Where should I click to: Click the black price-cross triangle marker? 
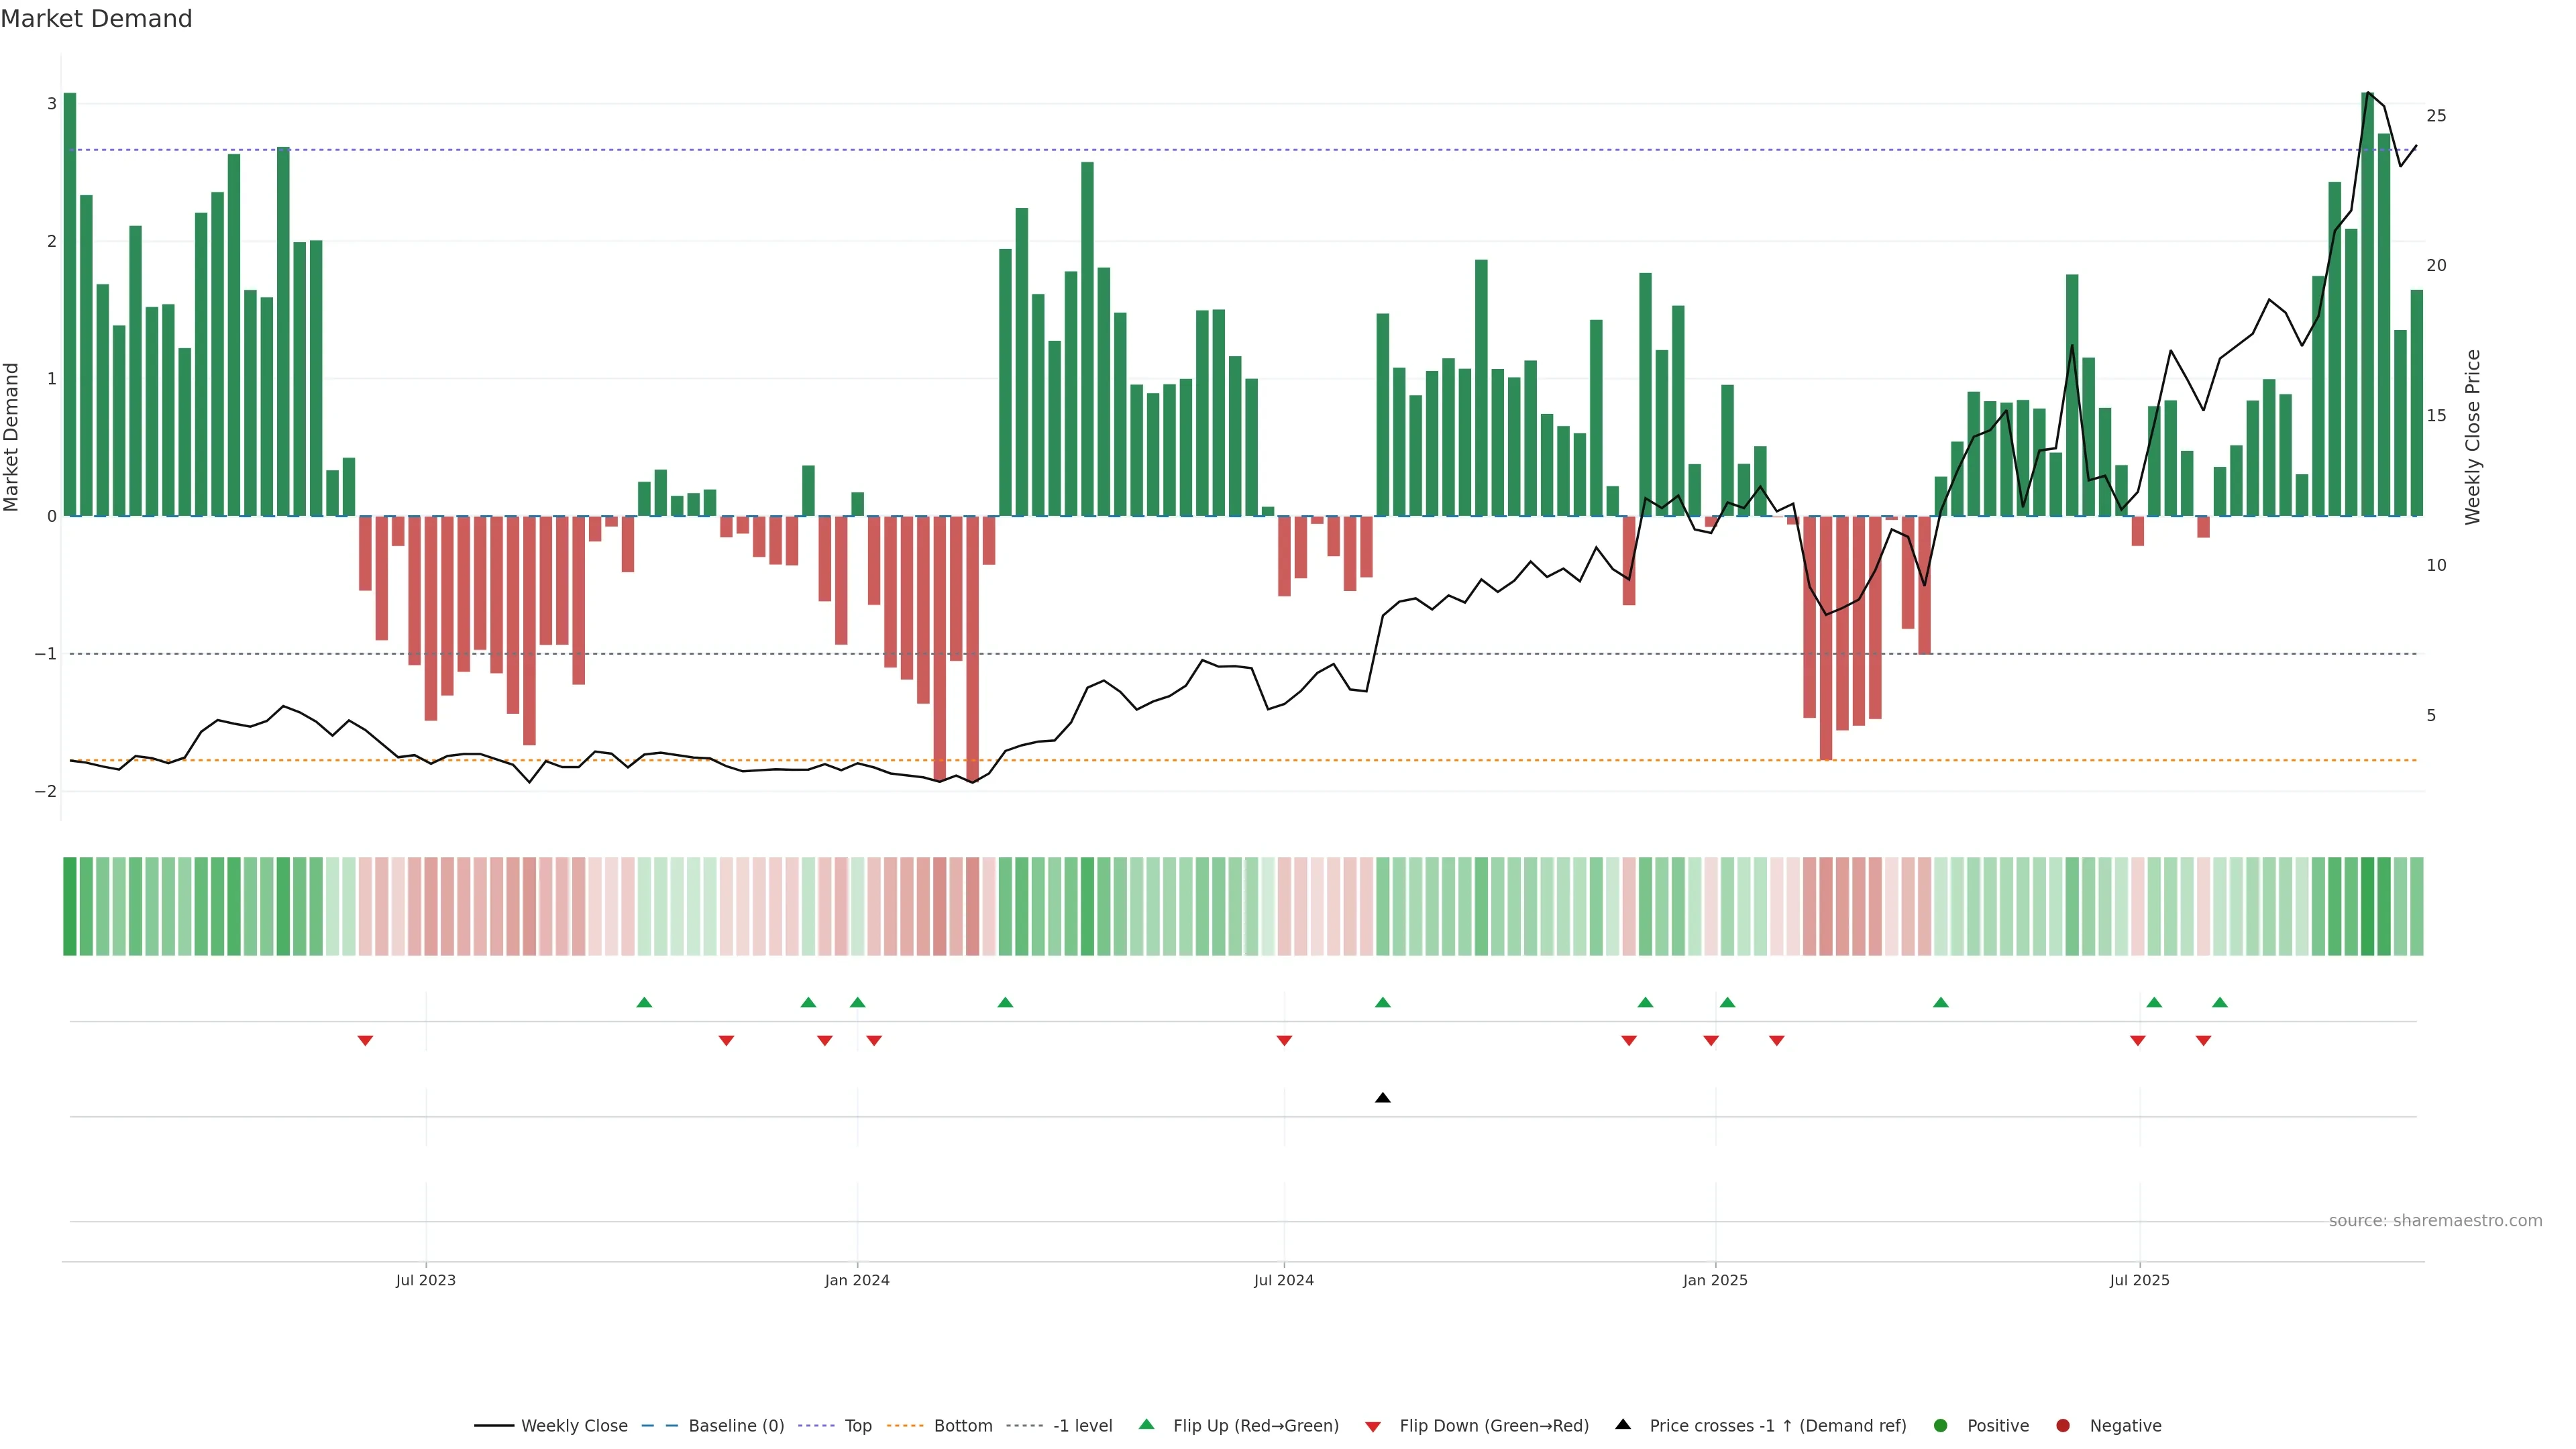coord(1382,1098)
